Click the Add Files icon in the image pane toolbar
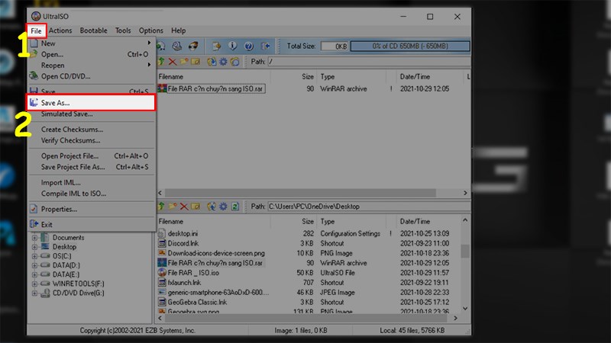 [x=212, y=62]
